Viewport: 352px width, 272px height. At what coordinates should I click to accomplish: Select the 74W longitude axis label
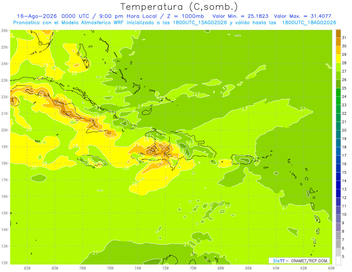point(138,268)
